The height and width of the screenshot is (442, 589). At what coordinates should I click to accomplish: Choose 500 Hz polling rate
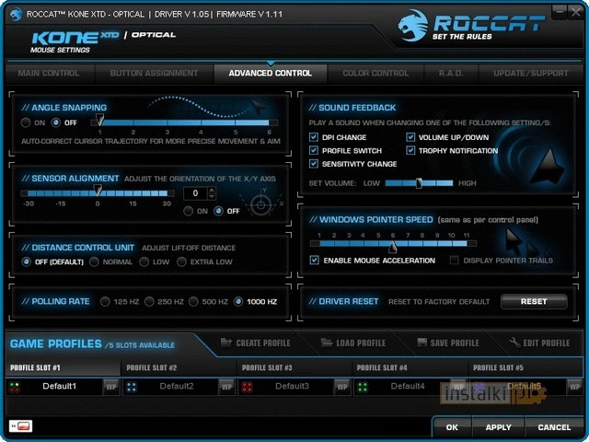tap(193, 301)
